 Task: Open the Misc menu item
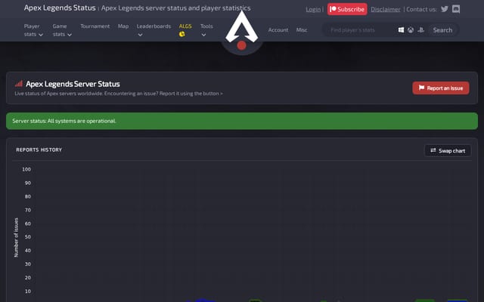(302, 30)
